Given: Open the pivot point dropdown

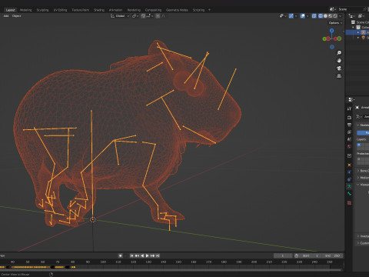Looking at the screenshot, I should pos(135,16).
